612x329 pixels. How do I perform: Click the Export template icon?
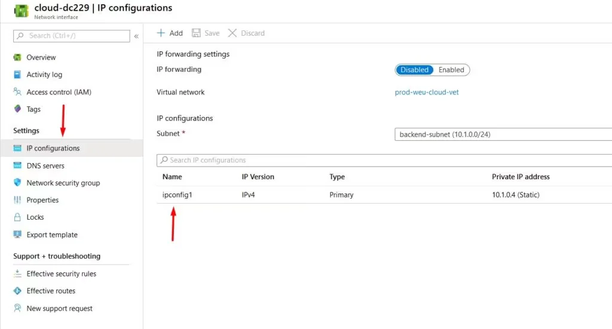[x=17, y=235]
